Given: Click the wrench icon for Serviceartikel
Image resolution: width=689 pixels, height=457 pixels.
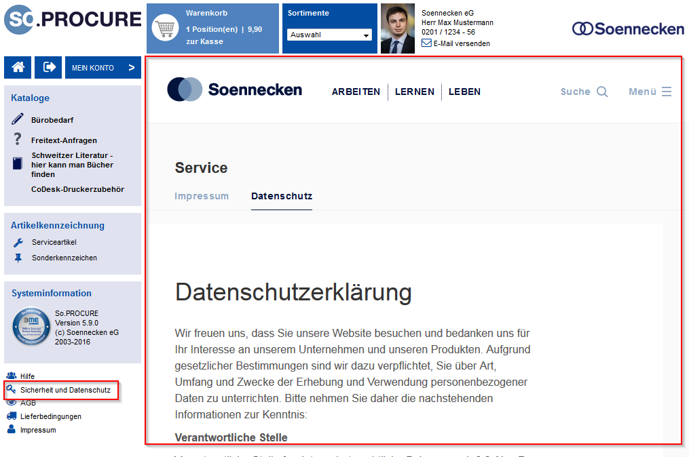Looking at the screenshot, I should (18, 242).
